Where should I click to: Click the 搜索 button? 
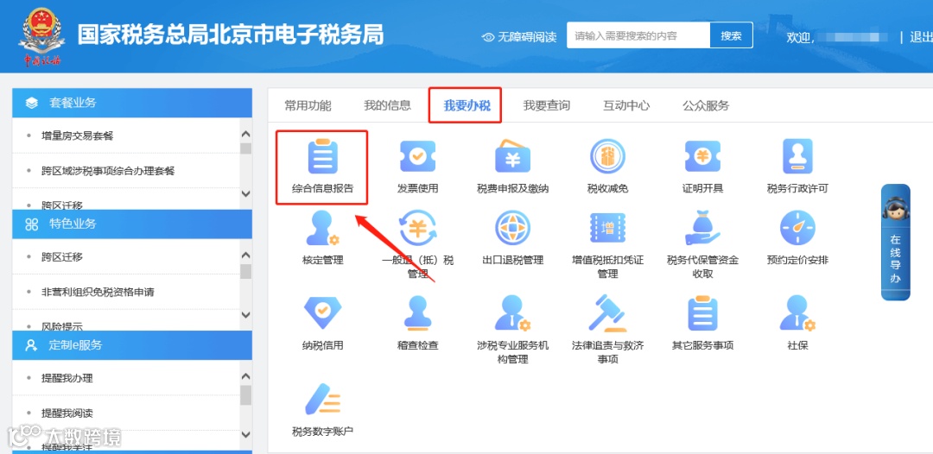pyautogui.click(x=732, y=35)
